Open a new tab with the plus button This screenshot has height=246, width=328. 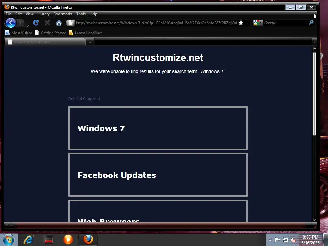(x=90, y=42)
